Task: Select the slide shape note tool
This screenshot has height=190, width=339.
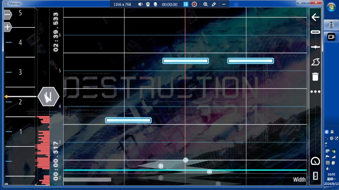Action: [315, 62]
